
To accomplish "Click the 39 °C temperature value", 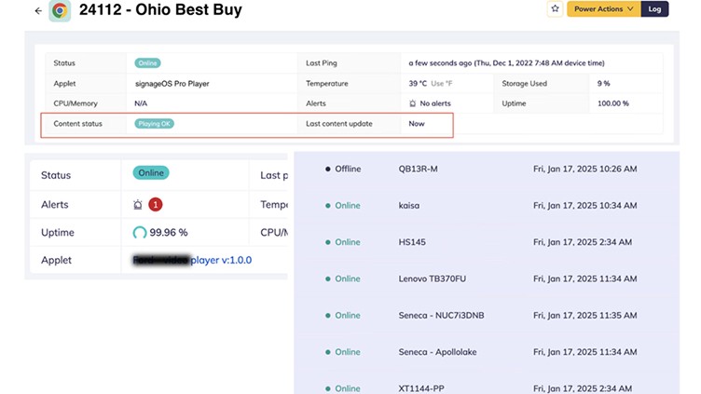I will (x=418, y=84).
